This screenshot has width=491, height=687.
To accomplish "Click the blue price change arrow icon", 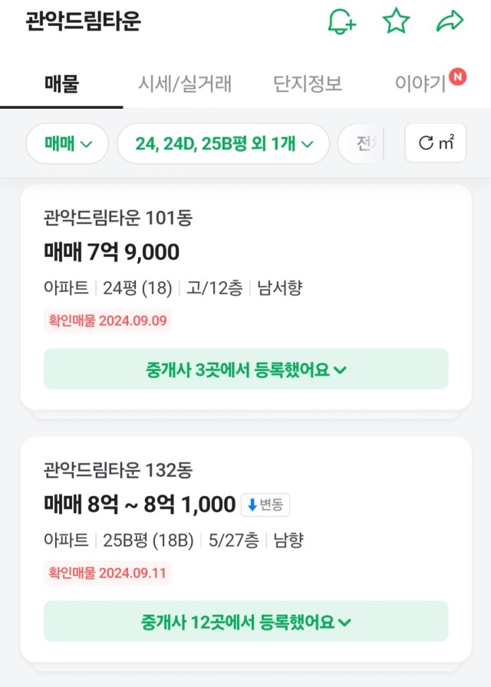I will (252, 505).
